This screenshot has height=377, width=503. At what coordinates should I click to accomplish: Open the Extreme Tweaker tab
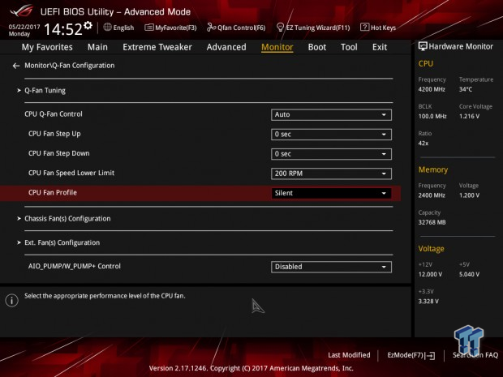tap(157, 47)
